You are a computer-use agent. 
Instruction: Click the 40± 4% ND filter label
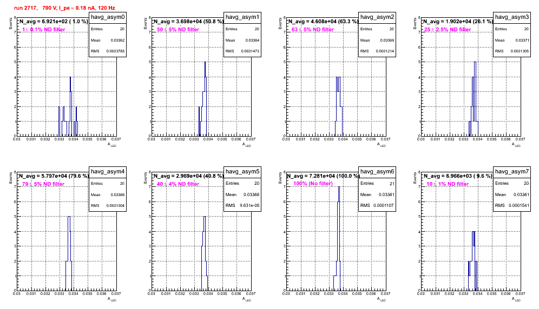click(178, 184)
